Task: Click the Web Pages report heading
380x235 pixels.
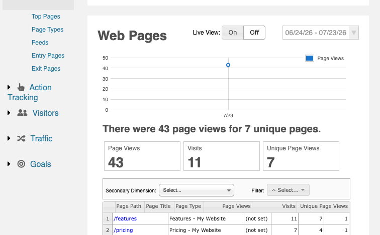Action: (132, 36)
